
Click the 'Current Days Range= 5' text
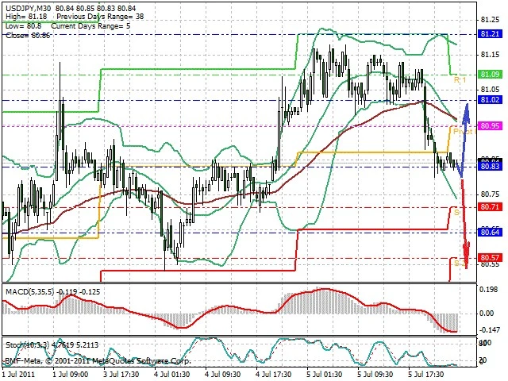pyautogui.click(x=90, y=26)
